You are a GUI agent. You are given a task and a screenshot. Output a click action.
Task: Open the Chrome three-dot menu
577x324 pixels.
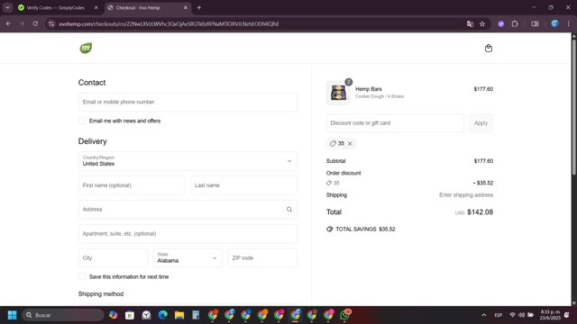[569, 24]
